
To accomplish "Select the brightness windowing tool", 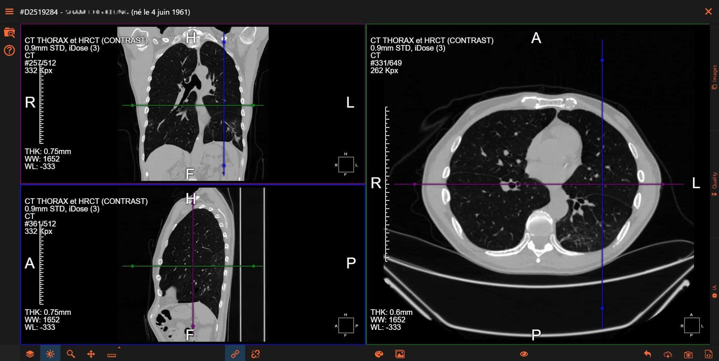I will click(50, 354).
